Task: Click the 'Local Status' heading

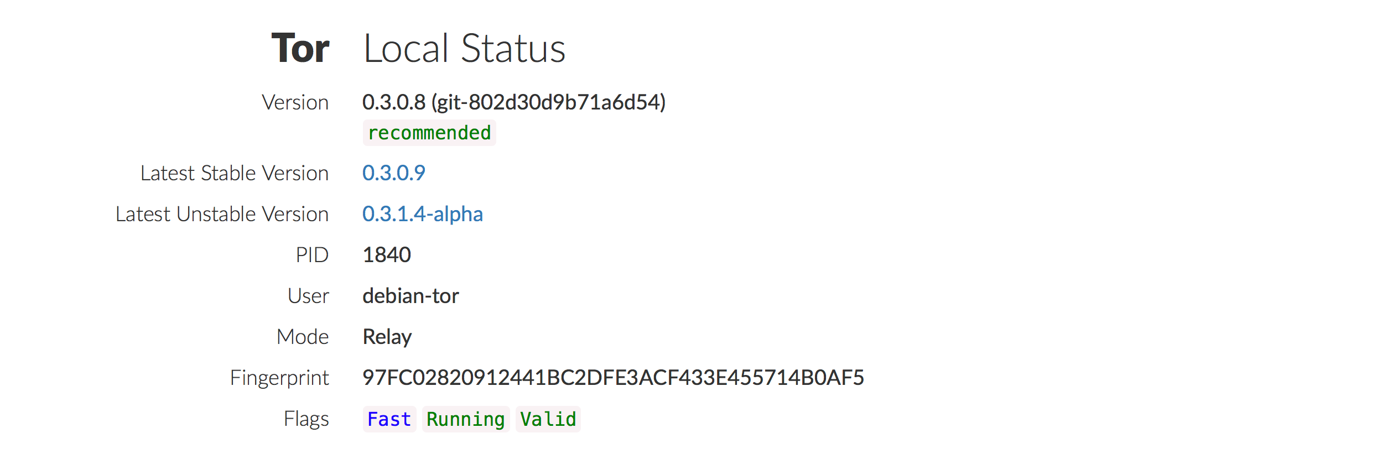Action: (464, 49)
